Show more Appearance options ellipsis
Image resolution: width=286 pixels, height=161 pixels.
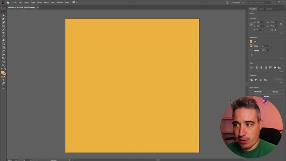click(x=282, y=59)
